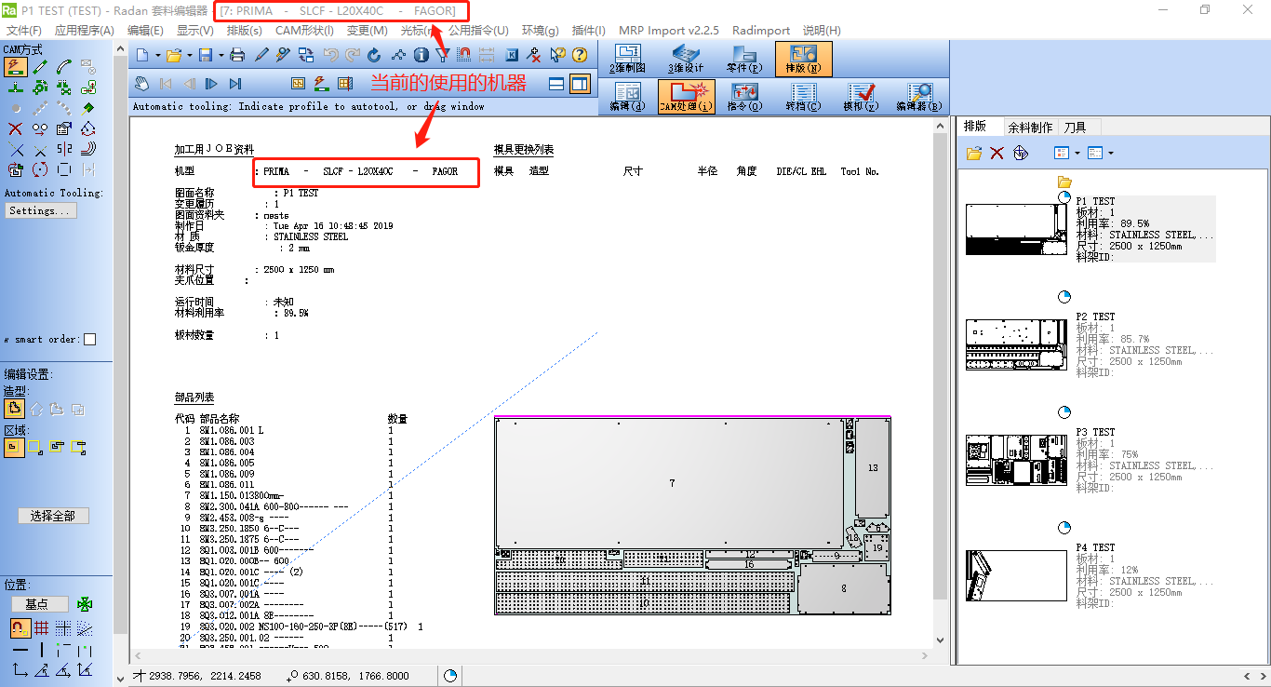Select the 排版(N) mode button
The width and height of the screenshot is (1271, 687).
[802, 60]
